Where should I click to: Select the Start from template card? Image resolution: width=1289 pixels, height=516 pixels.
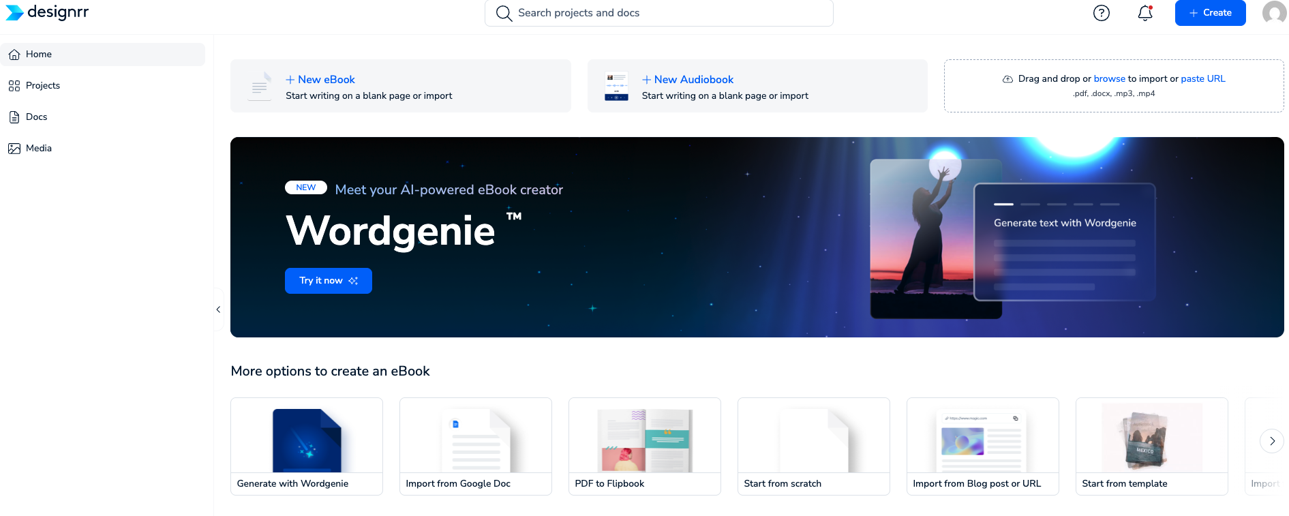(x=1152, y=446)
